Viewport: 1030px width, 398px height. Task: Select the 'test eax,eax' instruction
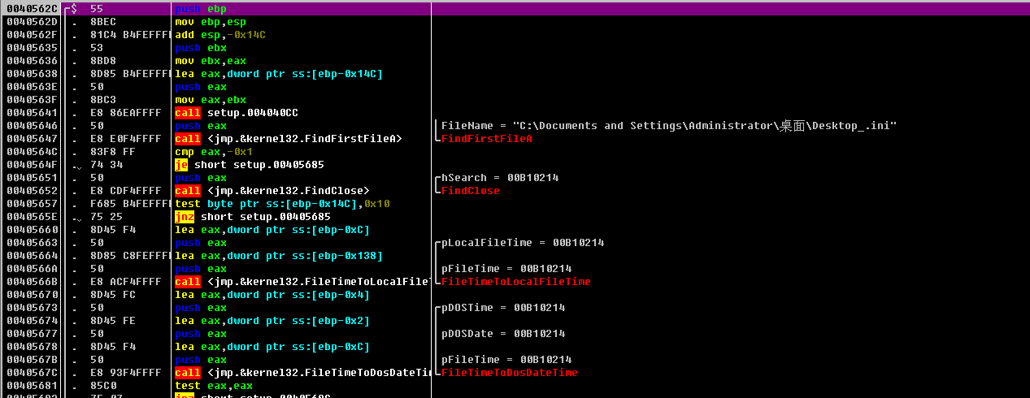click(213, 386)
